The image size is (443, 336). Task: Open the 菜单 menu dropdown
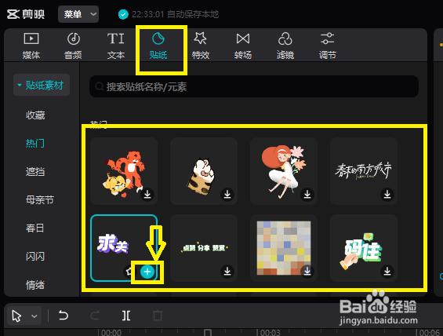[x=78, y=14]
